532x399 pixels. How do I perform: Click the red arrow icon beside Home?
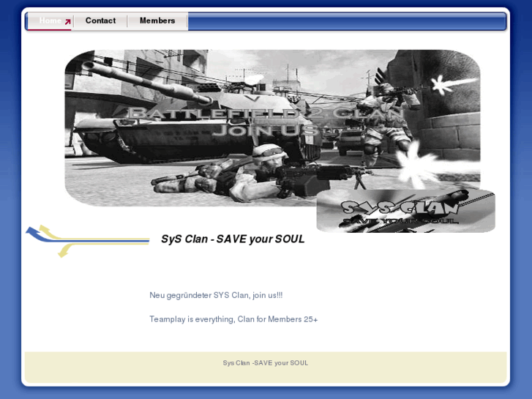coord(68,22)
